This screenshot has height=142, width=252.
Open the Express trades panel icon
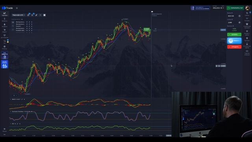coord(247,33)
